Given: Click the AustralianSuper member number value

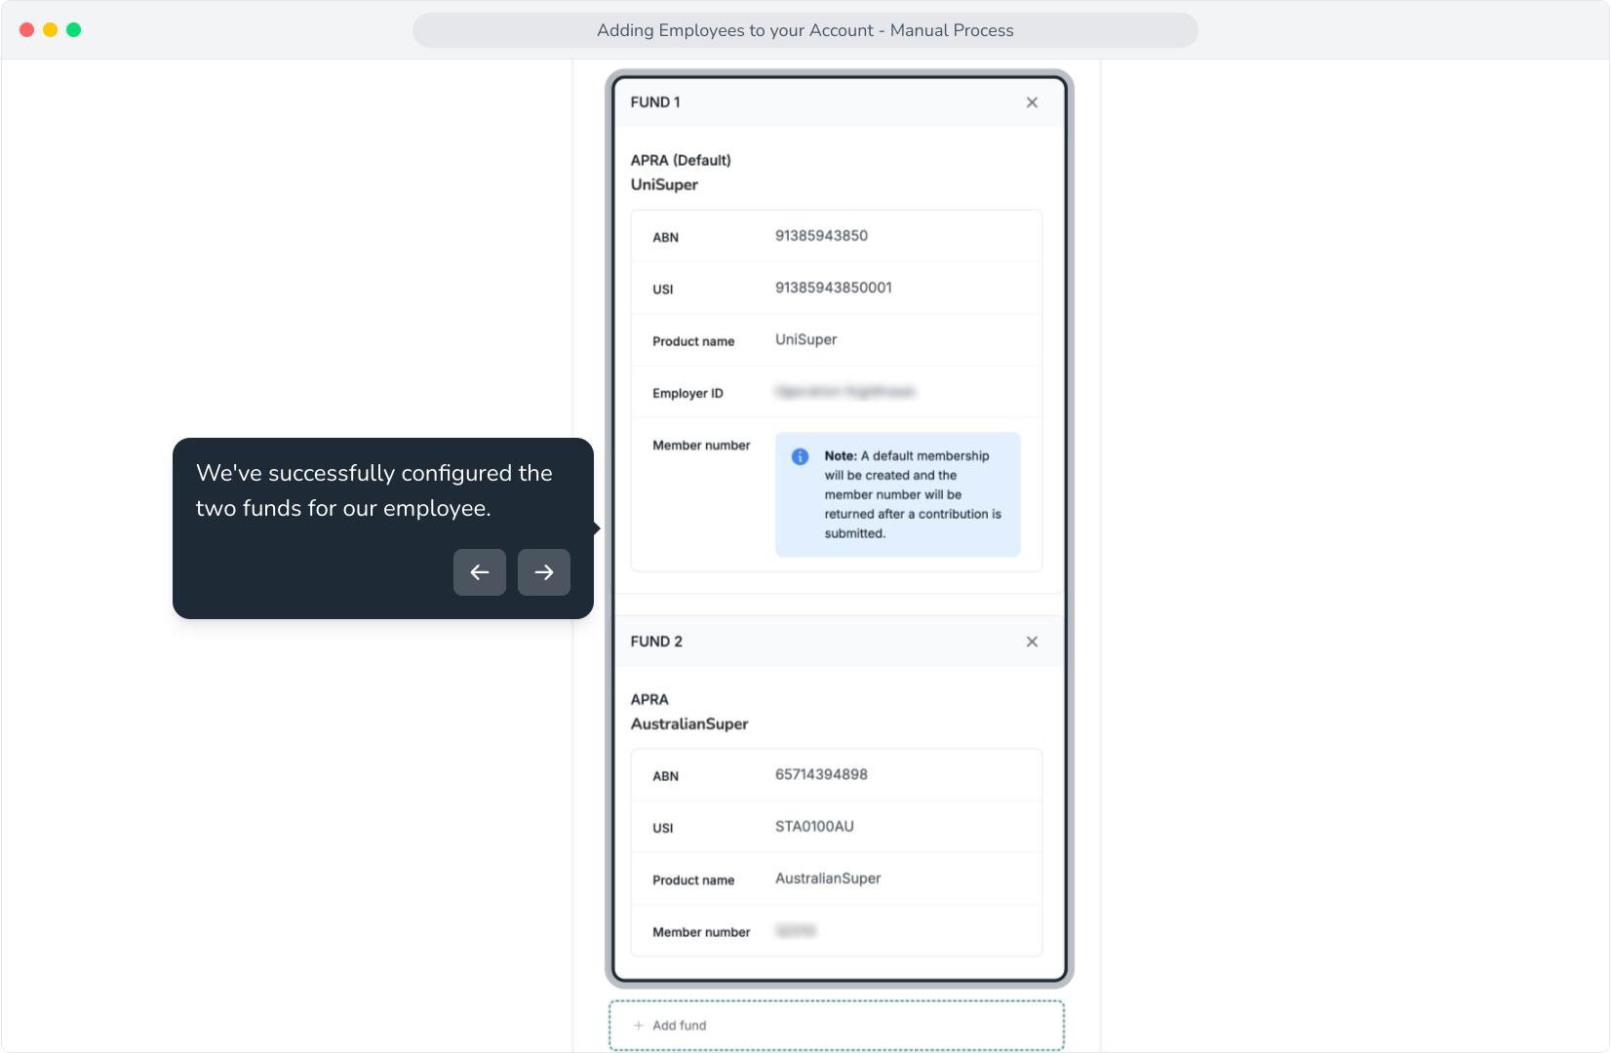Looking at the screenshot, I should (796, 931).
